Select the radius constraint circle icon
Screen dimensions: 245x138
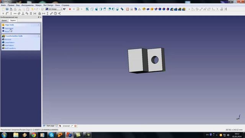pos(55,13)
